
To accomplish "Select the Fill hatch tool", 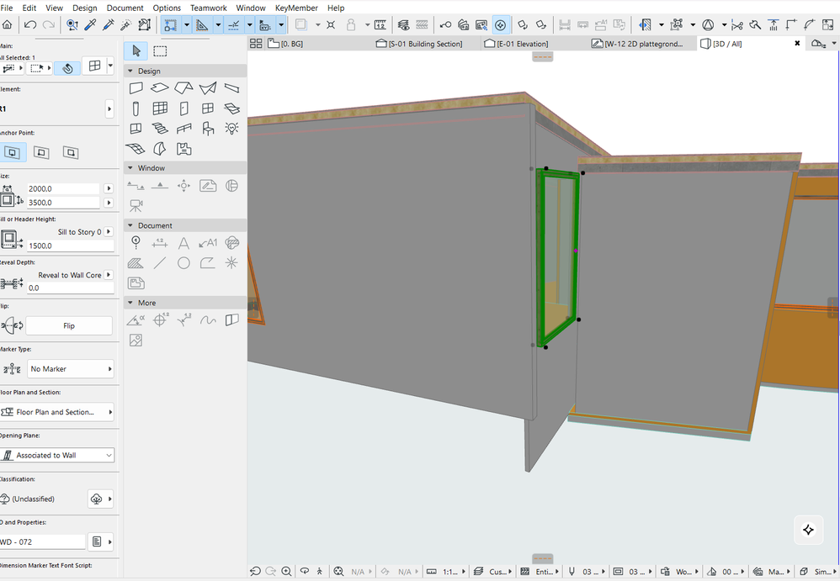I will click(x=136, y=262).
